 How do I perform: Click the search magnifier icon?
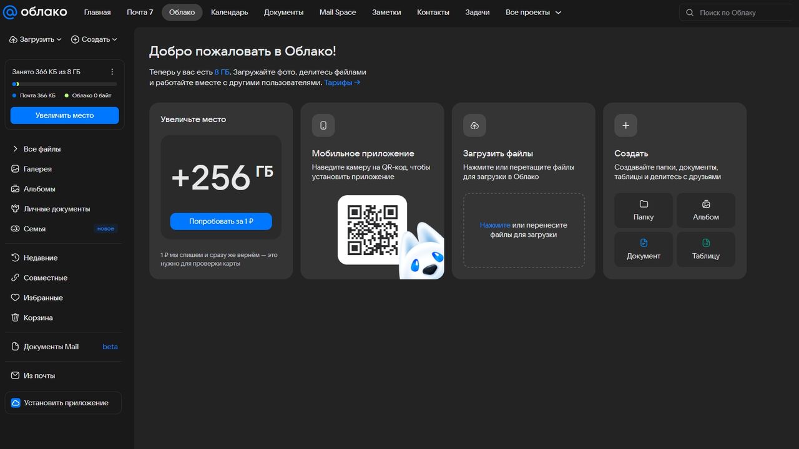click(x=690, y=12)
